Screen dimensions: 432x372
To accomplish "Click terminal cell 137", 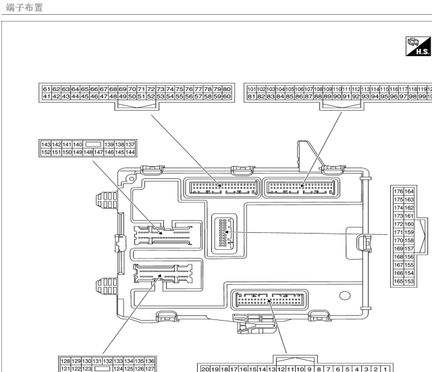I will click(x=130, y=144).
